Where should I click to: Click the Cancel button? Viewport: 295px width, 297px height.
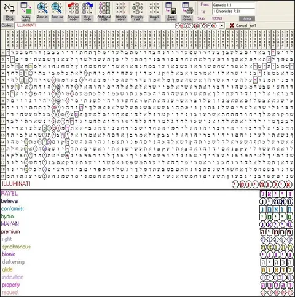tap(238, 25)
